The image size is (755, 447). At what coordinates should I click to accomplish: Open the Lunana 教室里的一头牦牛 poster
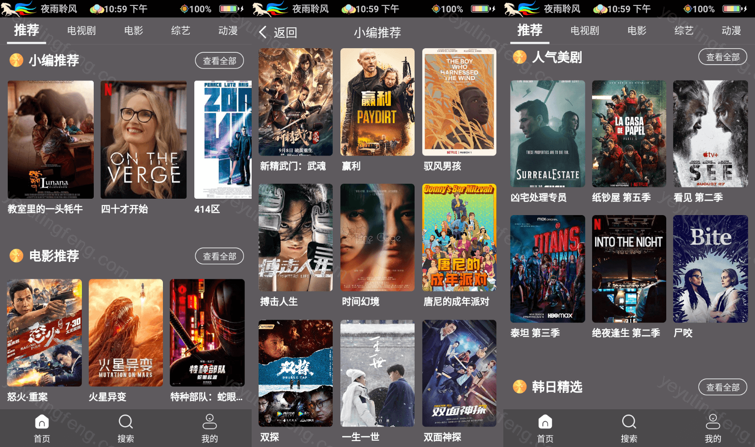(x=51, y=140)
